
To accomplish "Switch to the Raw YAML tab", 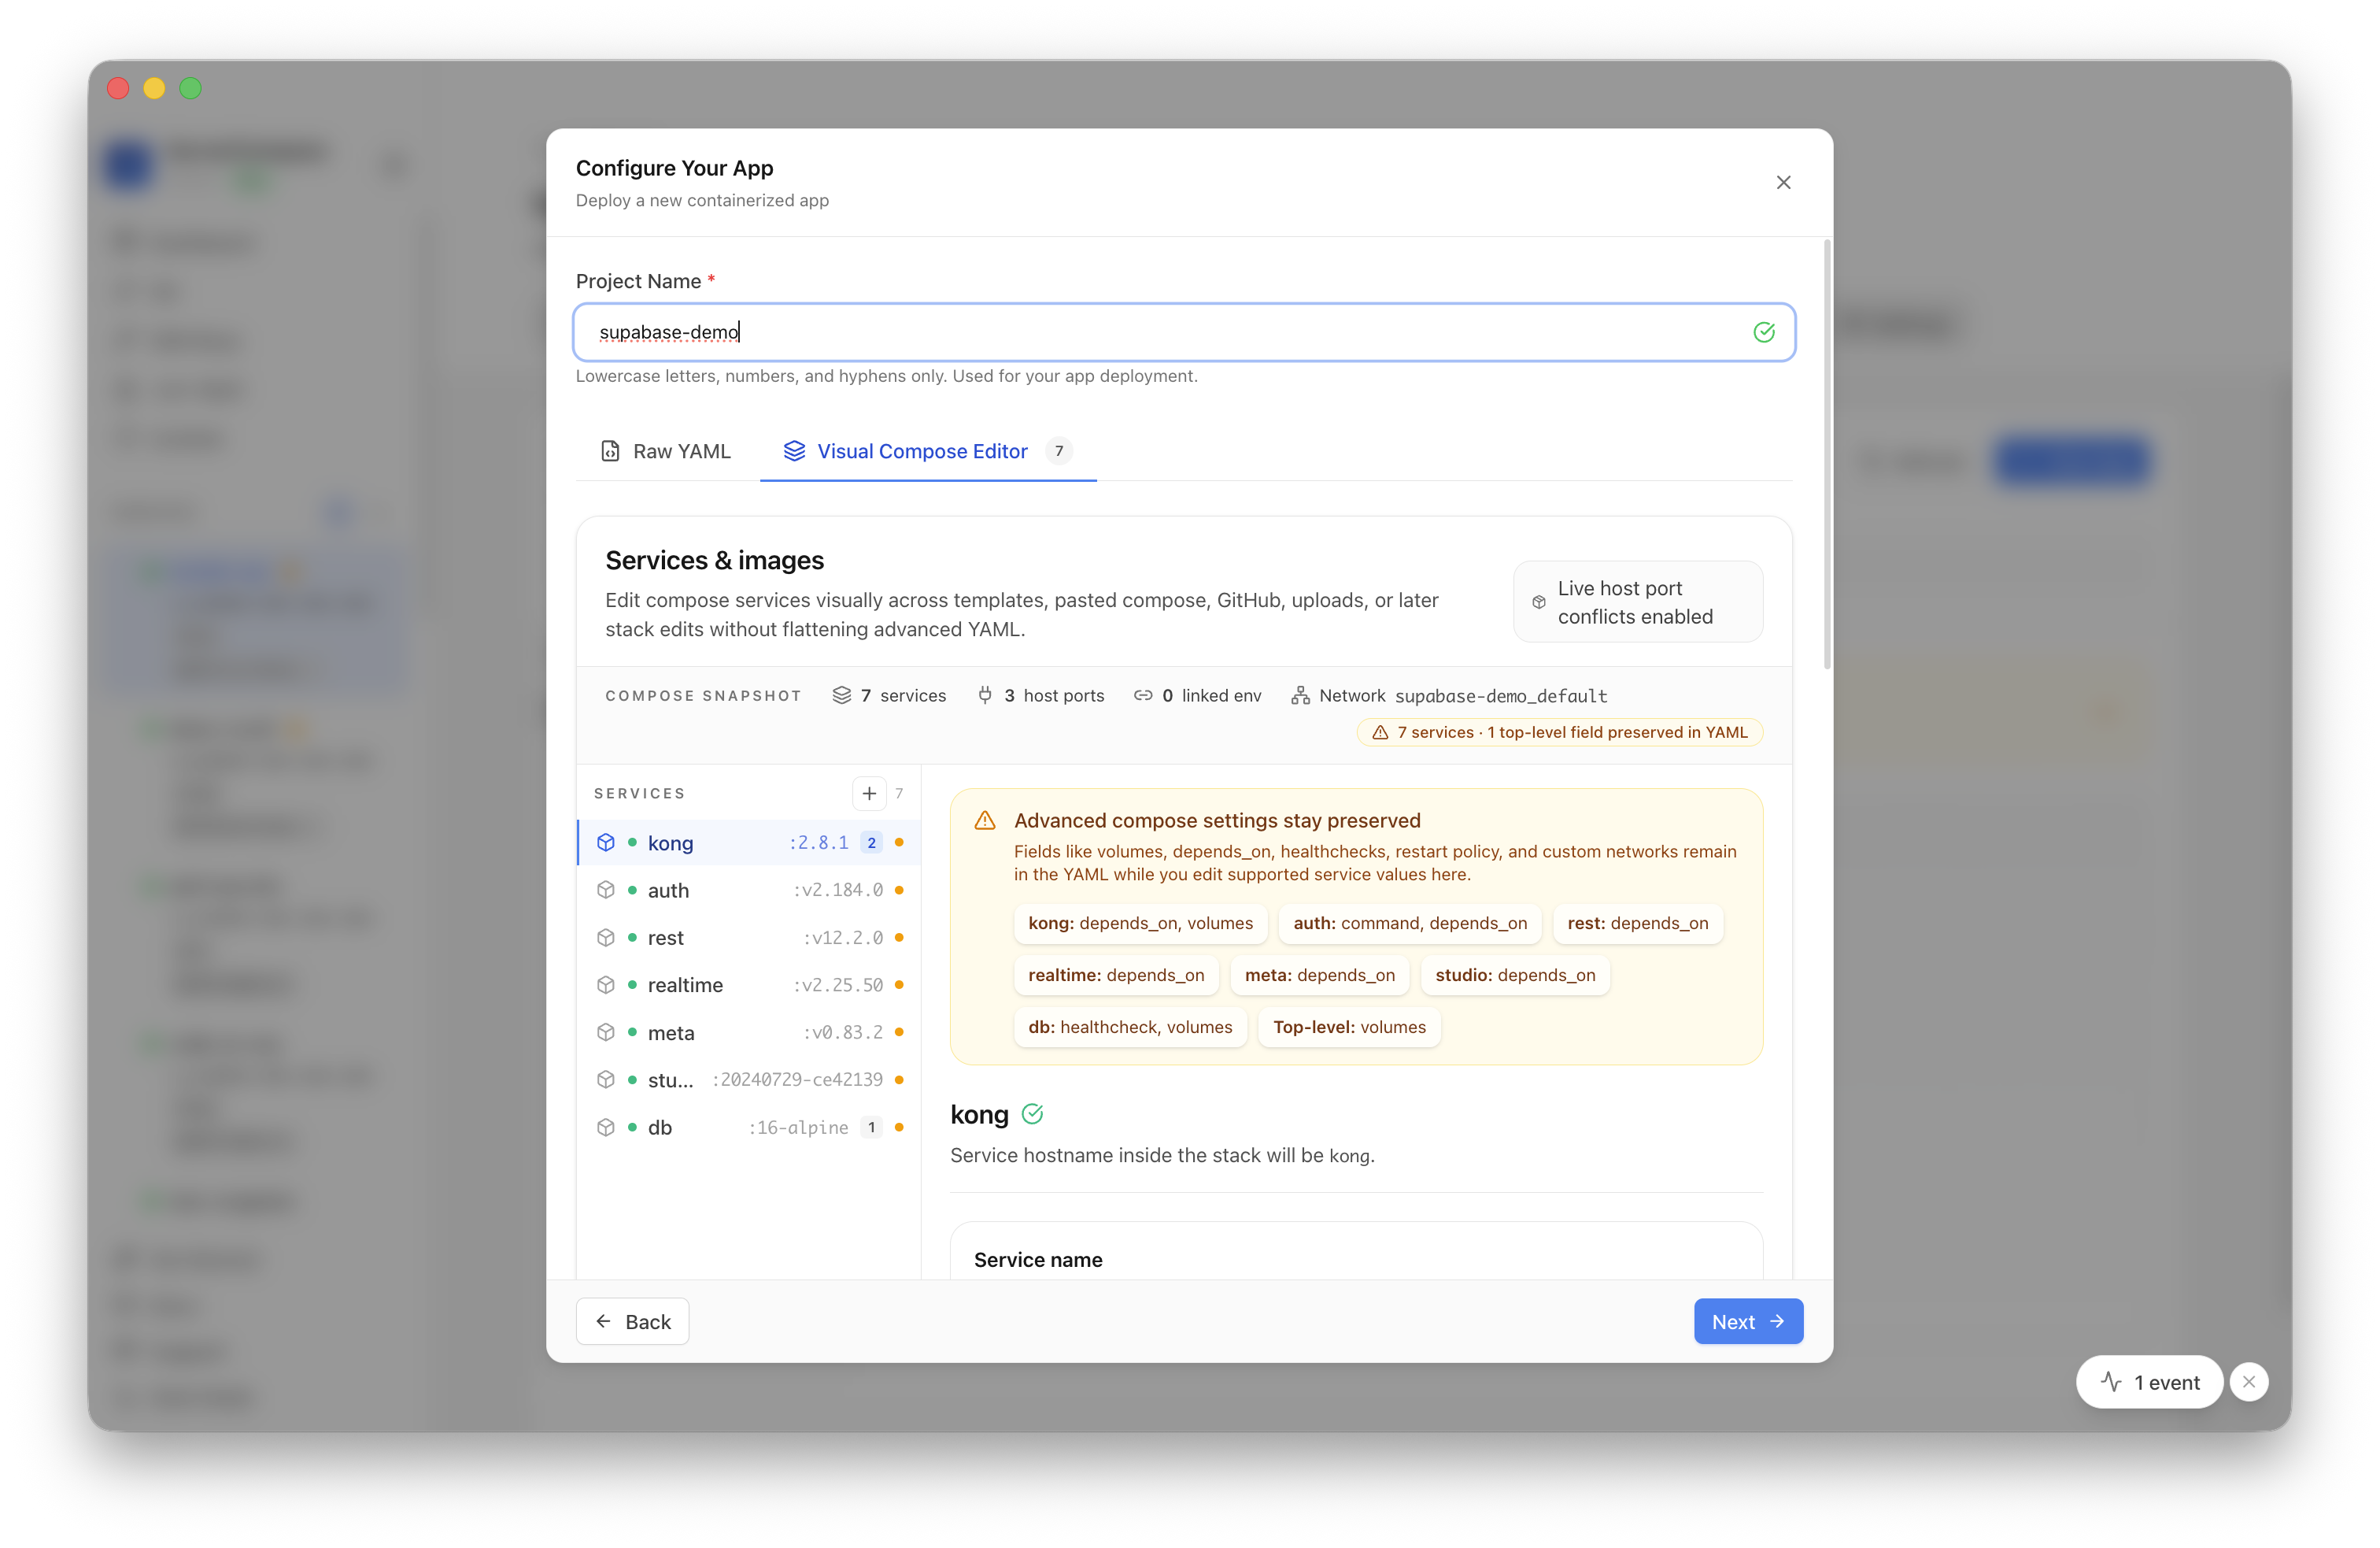I will point(665,451).
